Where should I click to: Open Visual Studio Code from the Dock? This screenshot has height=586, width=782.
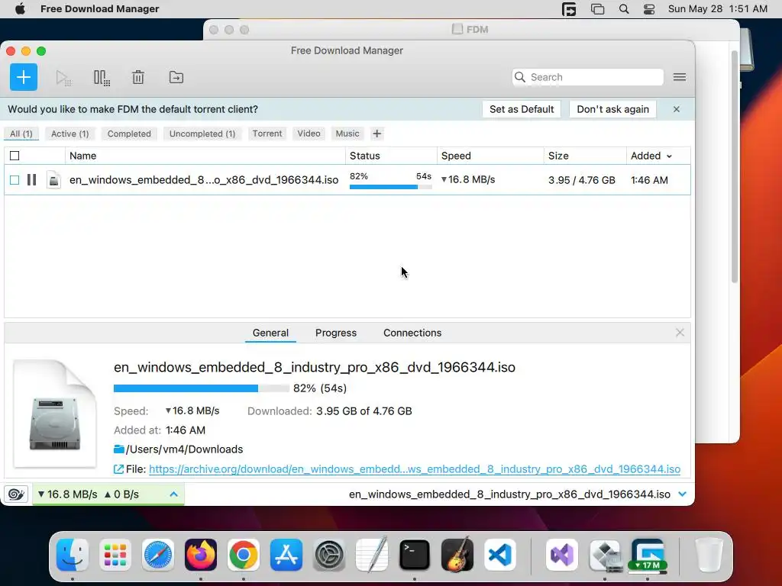499,555
